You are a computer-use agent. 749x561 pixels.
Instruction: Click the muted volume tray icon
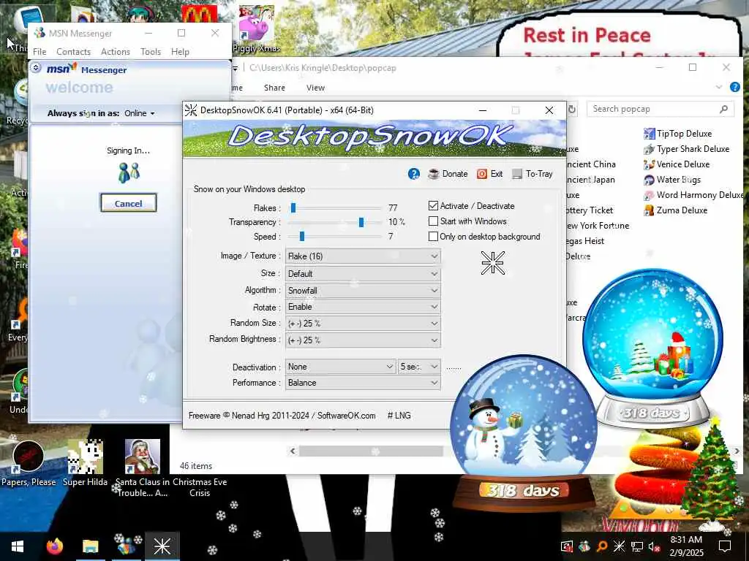pos(653,546)
